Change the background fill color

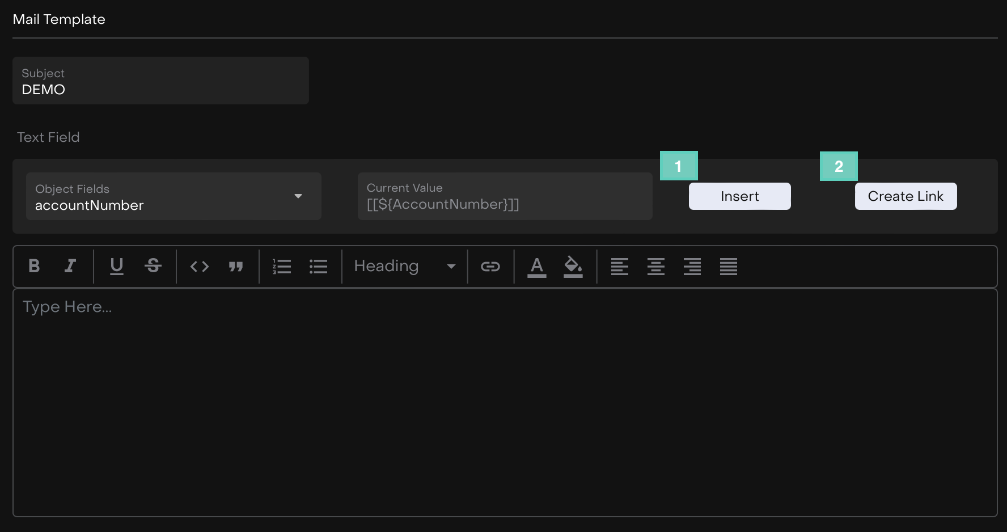click(x=573, y=267)
